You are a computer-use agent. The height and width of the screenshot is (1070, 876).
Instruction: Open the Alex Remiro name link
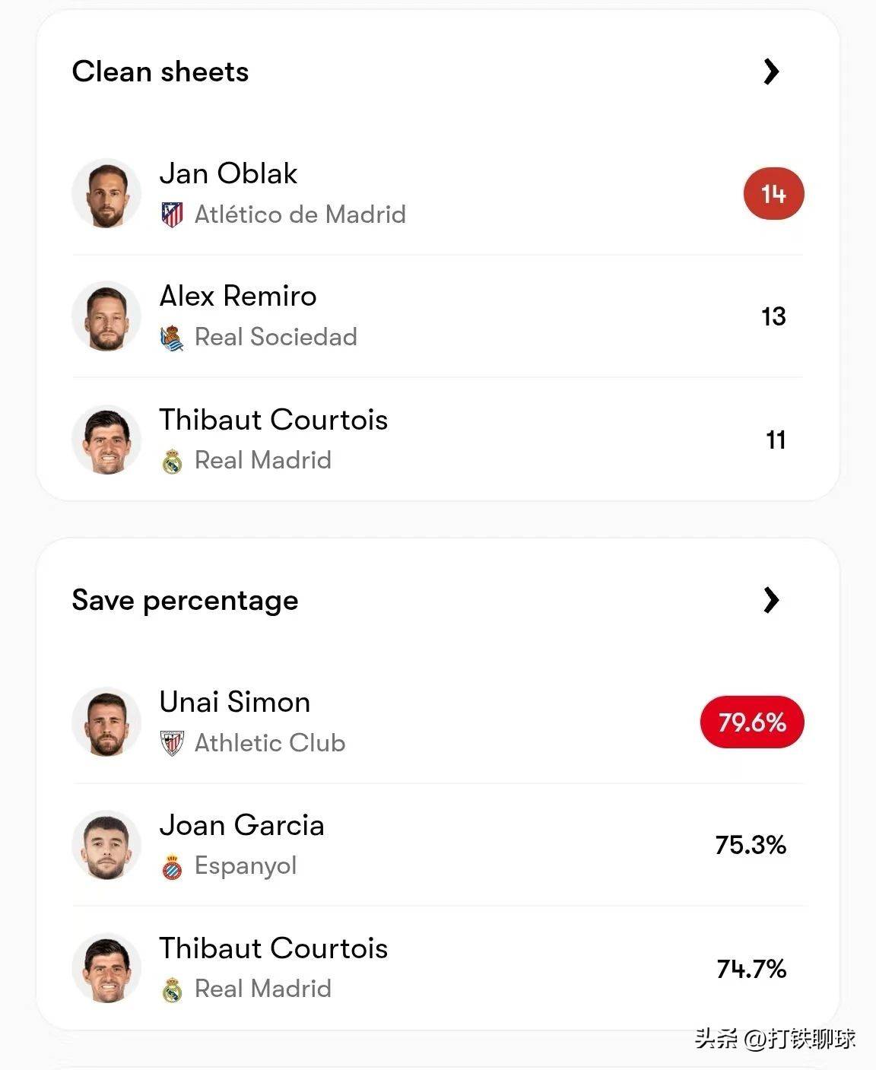238,296
